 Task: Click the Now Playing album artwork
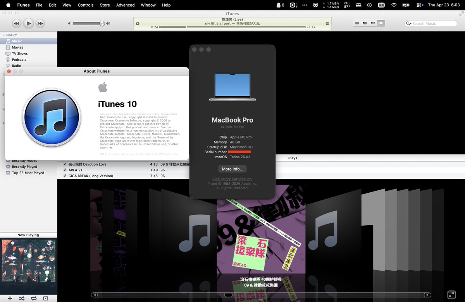(x=29, y=266)
